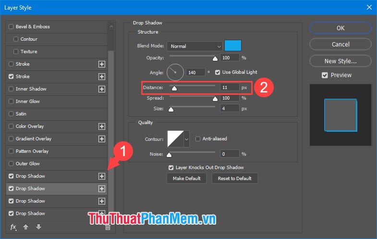Viewport: 377px width, 239px height.
Task: Close the Layer Style dialog
Action: [x=369, y=8]
